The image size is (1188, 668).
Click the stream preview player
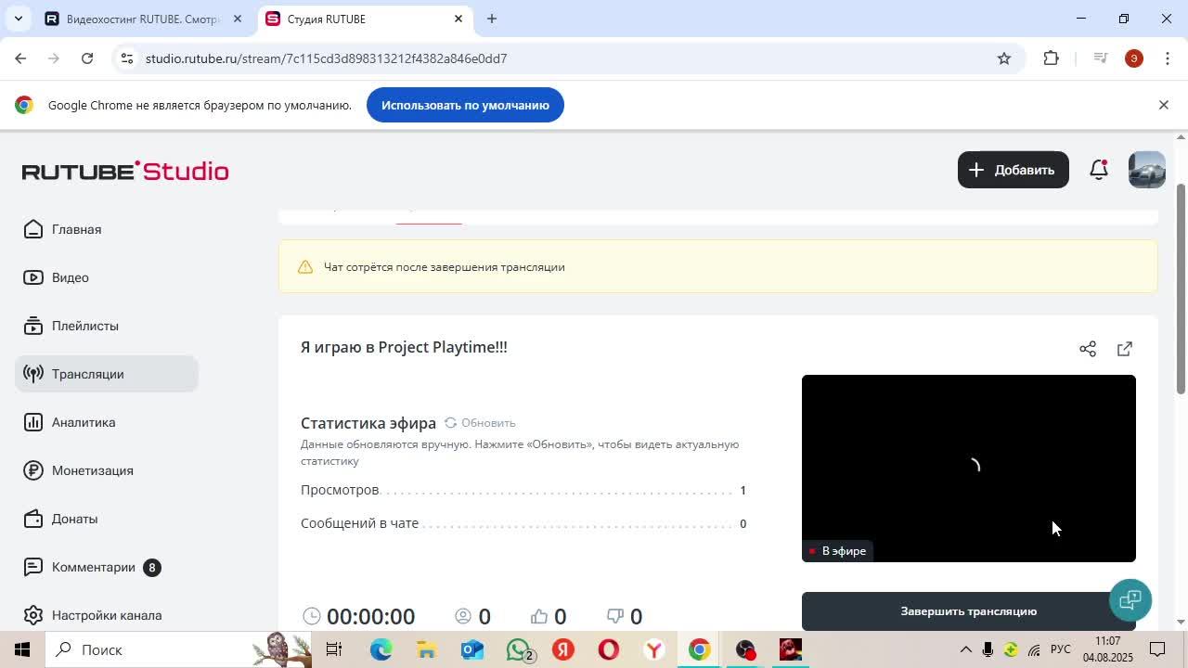pos(968,469)
